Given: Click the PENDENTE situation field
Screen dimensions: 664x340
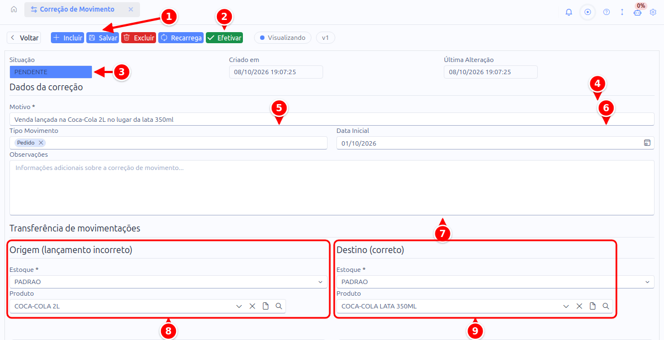Looking at the screenshot, I should click(x=51, y=72).
